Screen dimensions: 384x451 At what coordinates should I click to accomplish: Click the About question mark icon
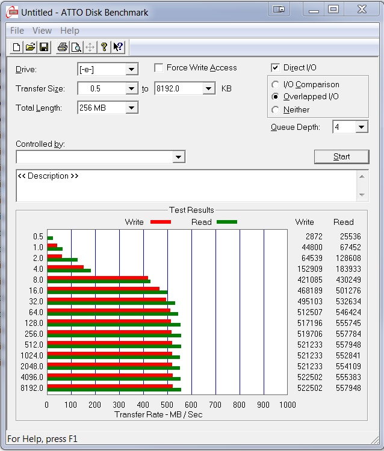pyautogui.click(x=104, y=47)
